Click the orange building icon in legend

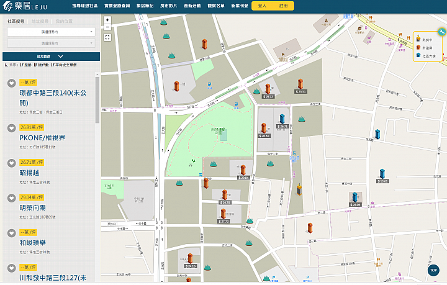[x=418, y=47]
